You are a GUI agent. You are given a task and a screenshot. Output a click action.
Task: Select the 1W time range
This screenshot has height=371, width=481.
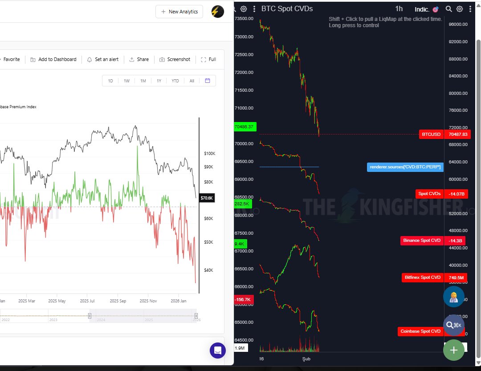tap(126, 81)
